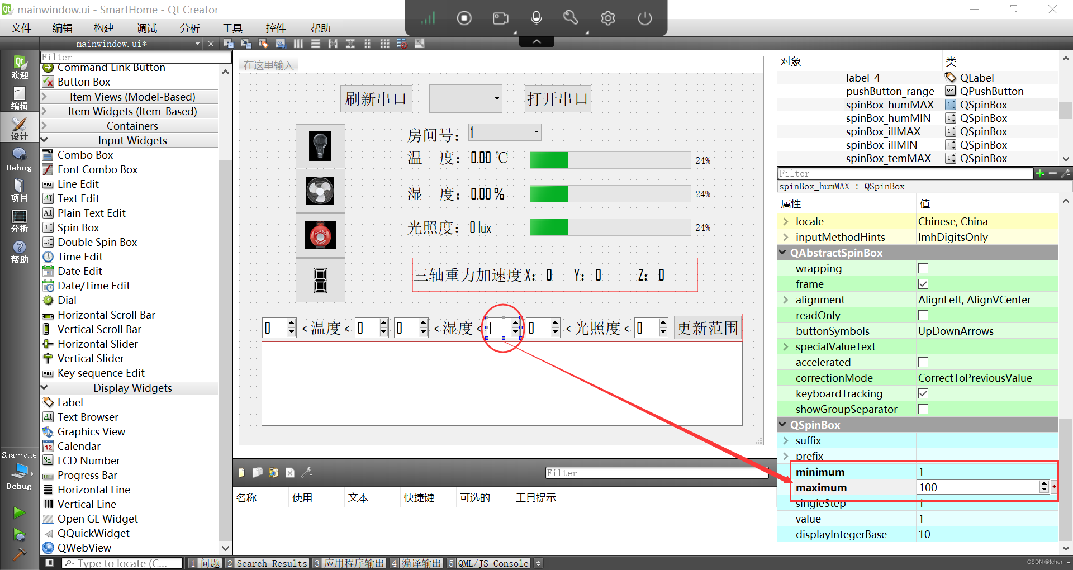Open the 帮助 menu
The width and height of the screenshot is (1073, 570).
click(x=321, y=28)
